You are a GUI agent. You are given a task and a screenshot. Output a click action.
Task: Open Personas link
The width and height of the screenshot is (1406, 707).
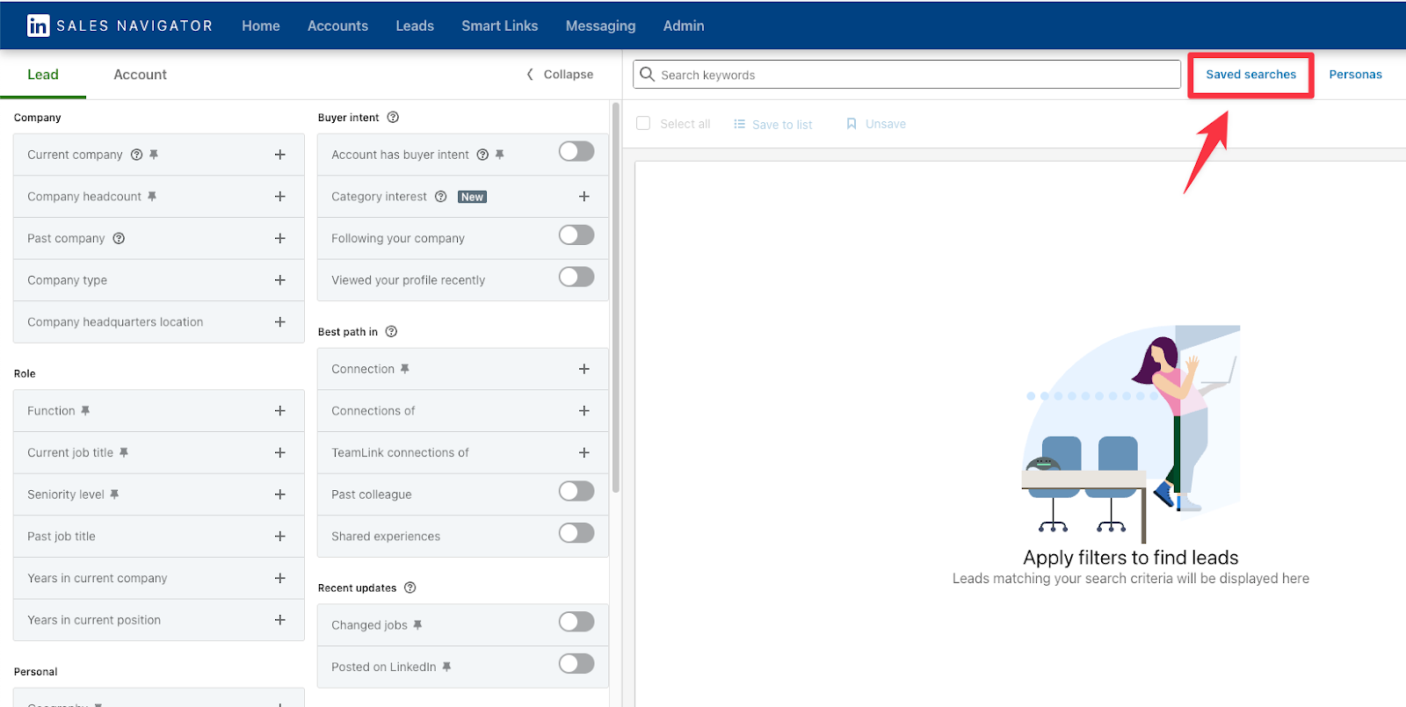(x=1355, y=75)
